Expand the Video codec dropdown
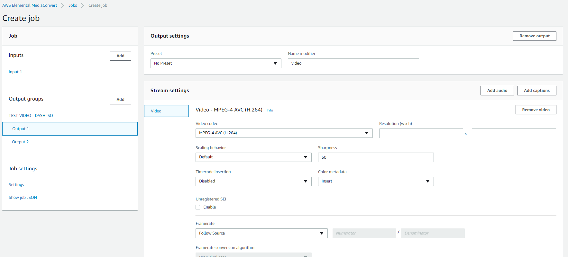568x257 pixels. pyautogui.click(x=284, y=133)
